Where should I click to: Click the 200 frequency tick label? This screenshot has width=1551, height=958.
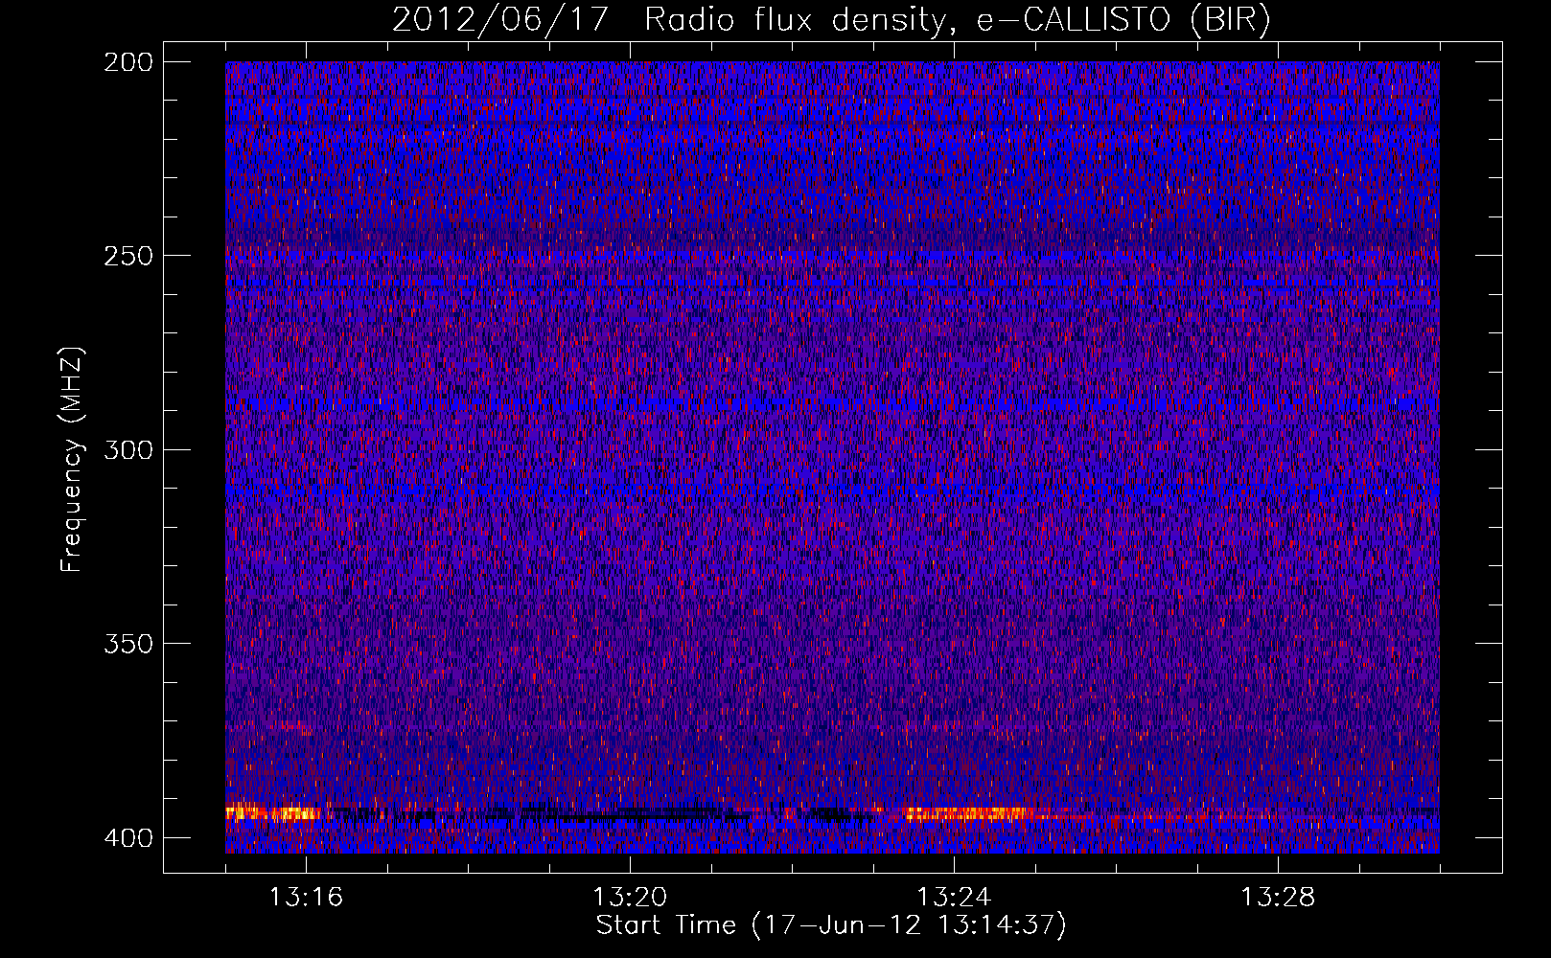(128, 62)
